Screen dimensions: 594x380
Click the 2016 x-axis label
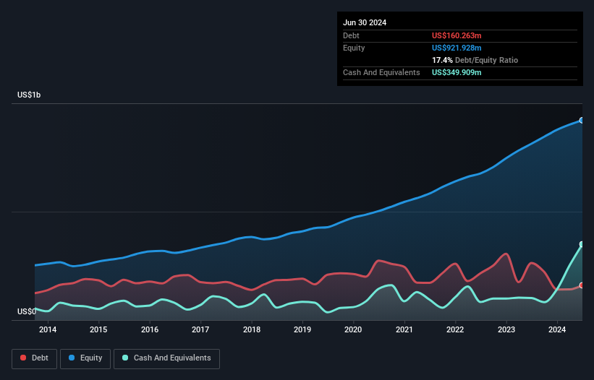click(150, 329)
